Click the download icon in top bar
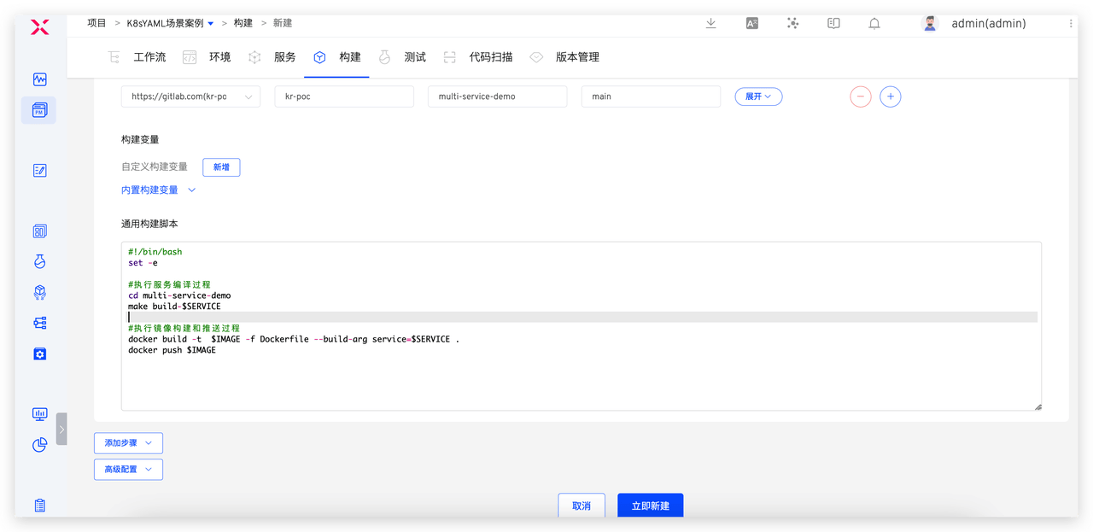The height and width of the screenshot is (532, 1093). pyautogui.click(x=710, y=24)
